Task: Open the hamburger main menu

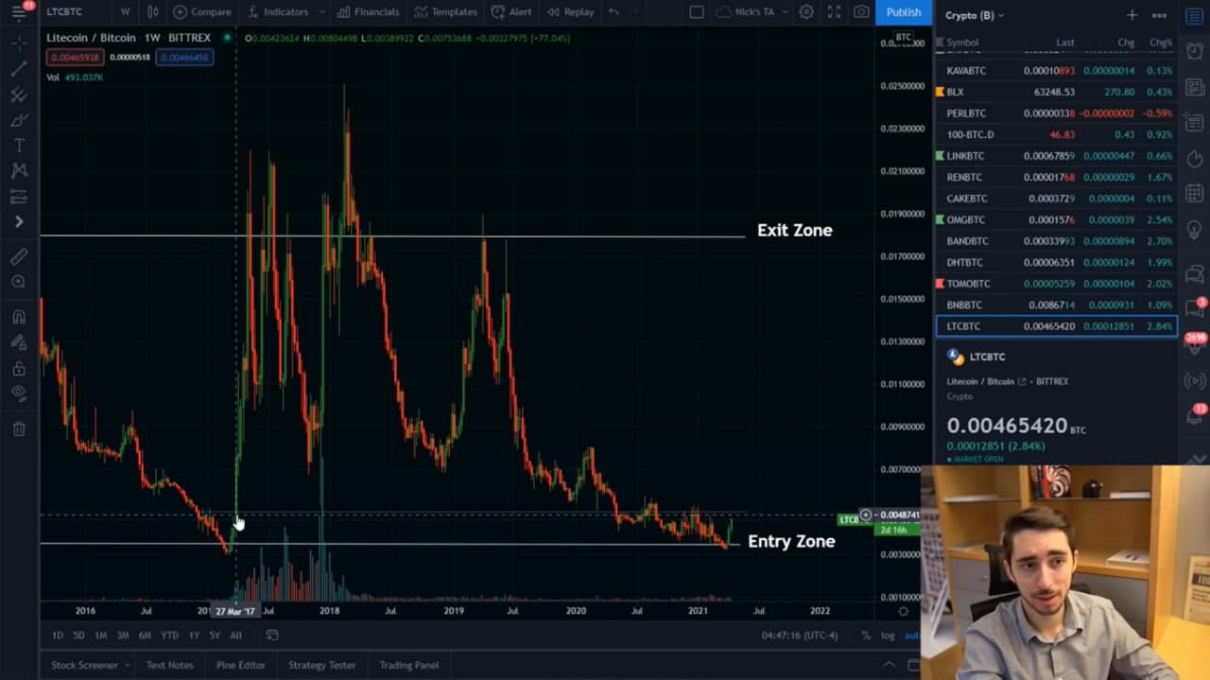Action: pos(19,12)
